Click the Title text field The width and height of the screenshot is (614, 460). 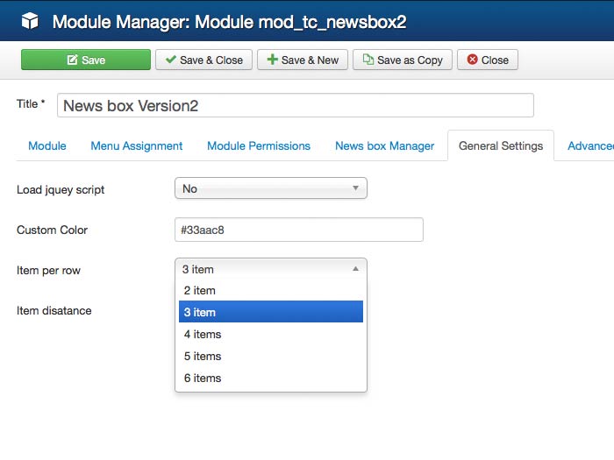[295, 105]
